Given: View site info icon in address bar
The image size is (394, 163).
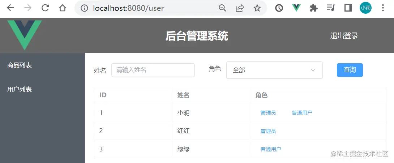Looking at the screenshot, I should tap(84, 8).
